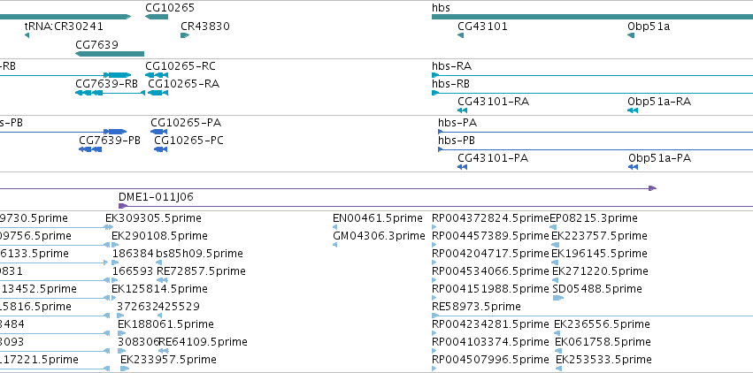Click the hbs-PB protein track line

click(595, 149)
